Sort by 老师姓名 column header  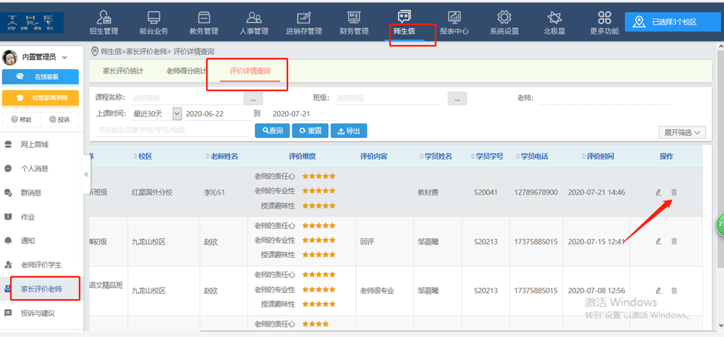[221, 156]
